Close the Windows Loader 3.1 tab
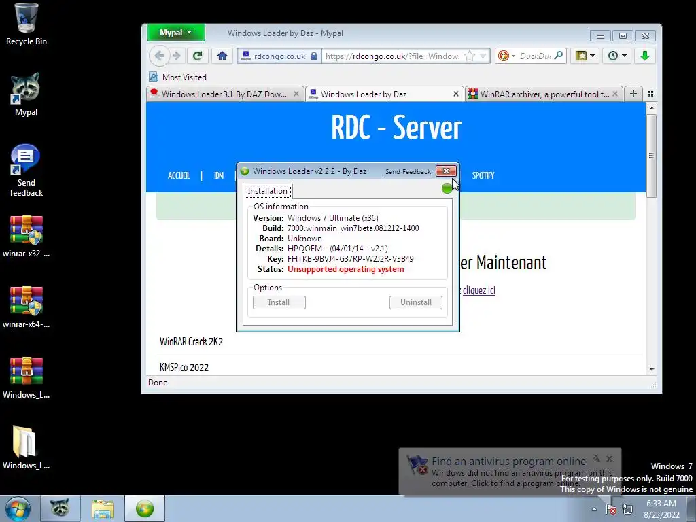 pyautogui.click(x=296, y=94)
